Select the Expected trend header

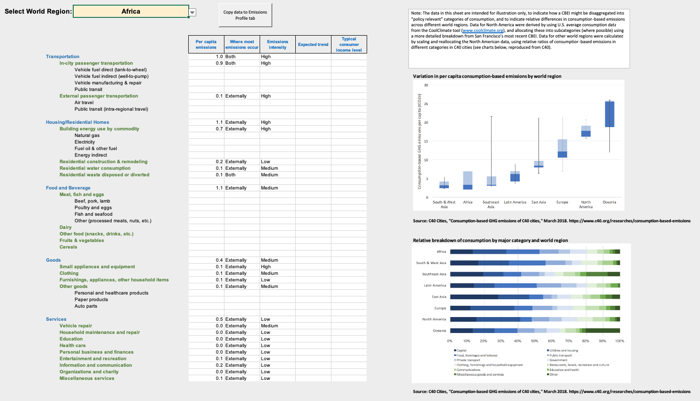pyautogui.click(x=313, y=45)
